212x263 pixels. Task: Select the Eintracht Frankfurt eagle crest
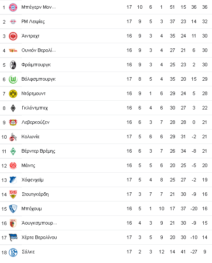coord(13,36)
